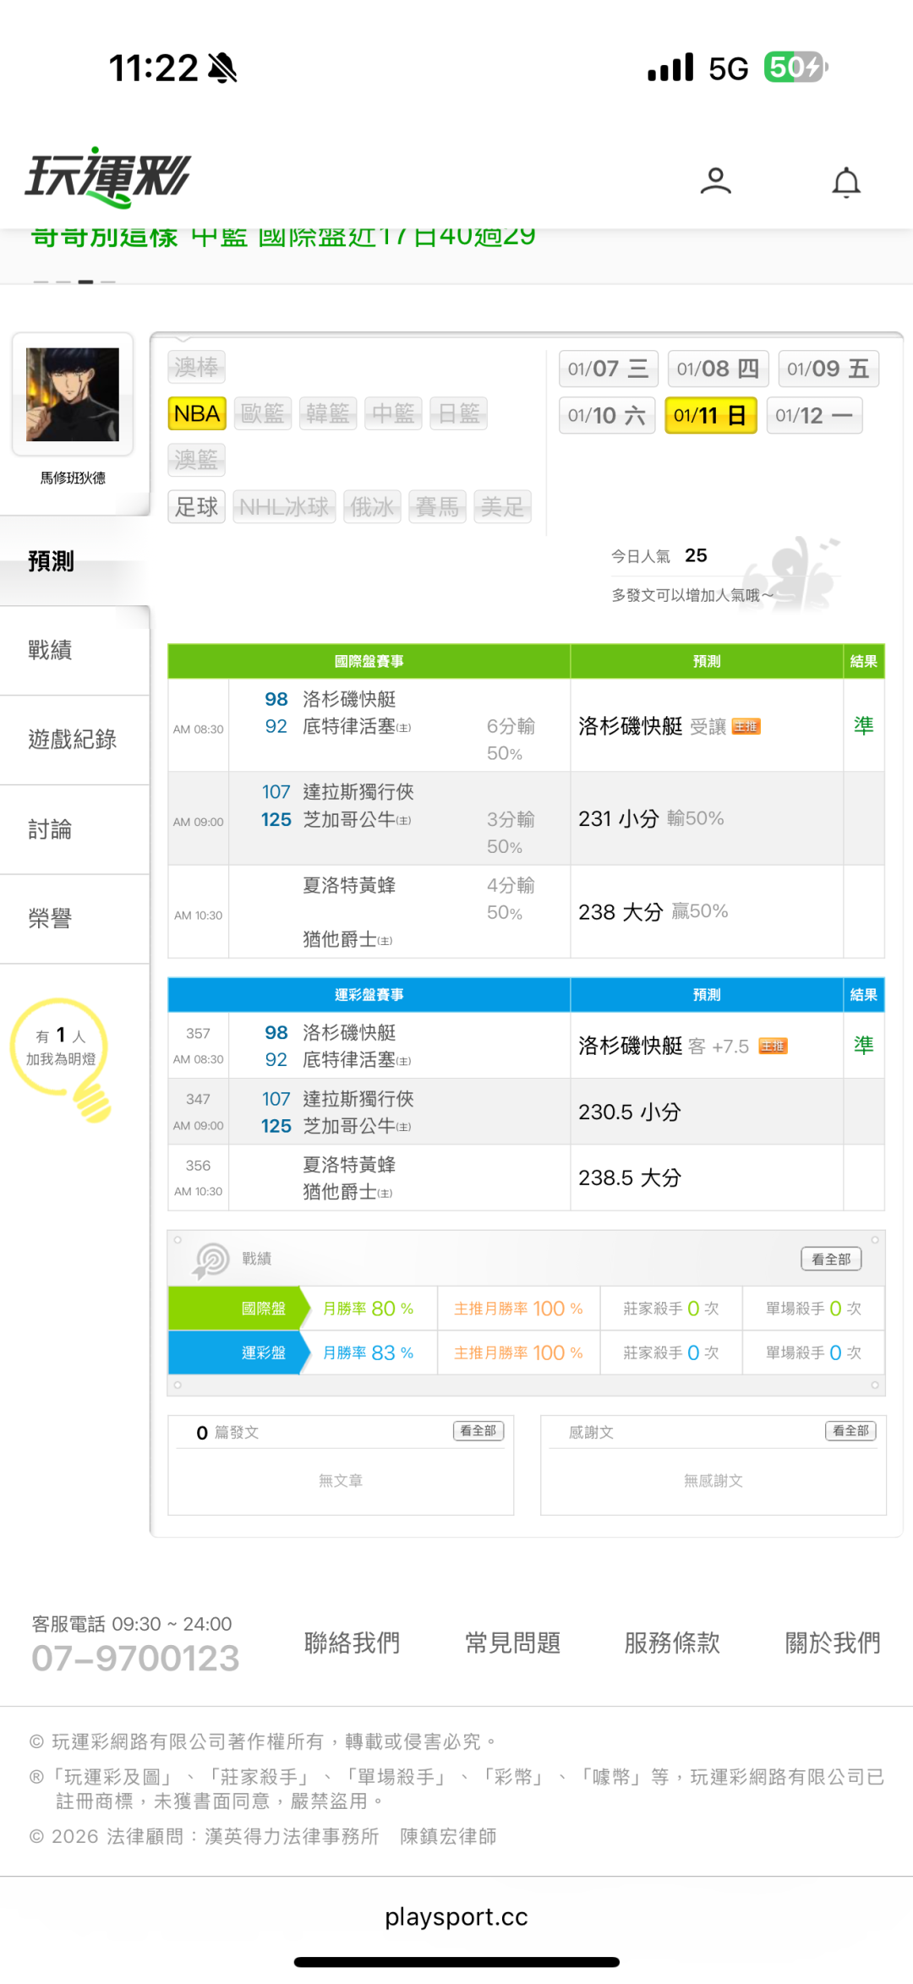
Task: Expand all 戰績 with 看全部
Action: [830, 1259]
